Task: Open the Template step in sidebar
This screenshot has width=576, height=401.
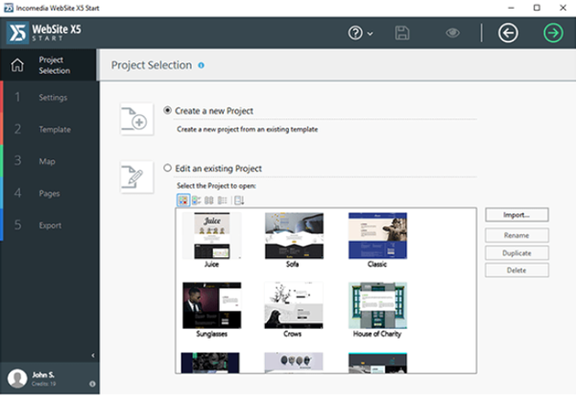Action: [x=54, y=129]
